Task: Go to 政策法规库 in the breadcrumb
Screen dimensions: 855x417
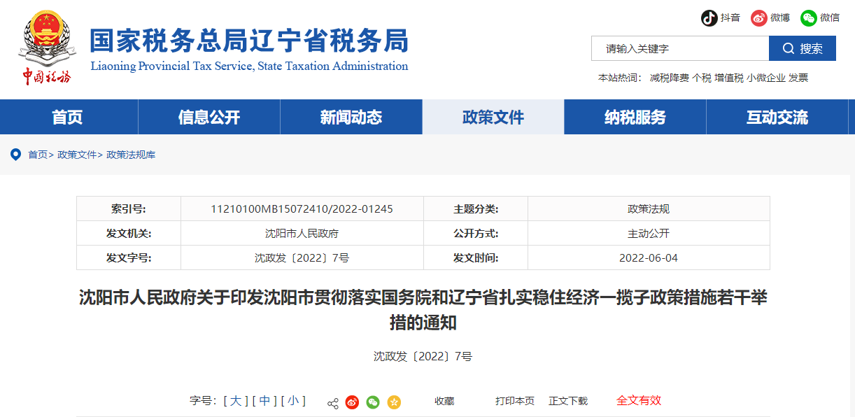Action: click(131, 155)
